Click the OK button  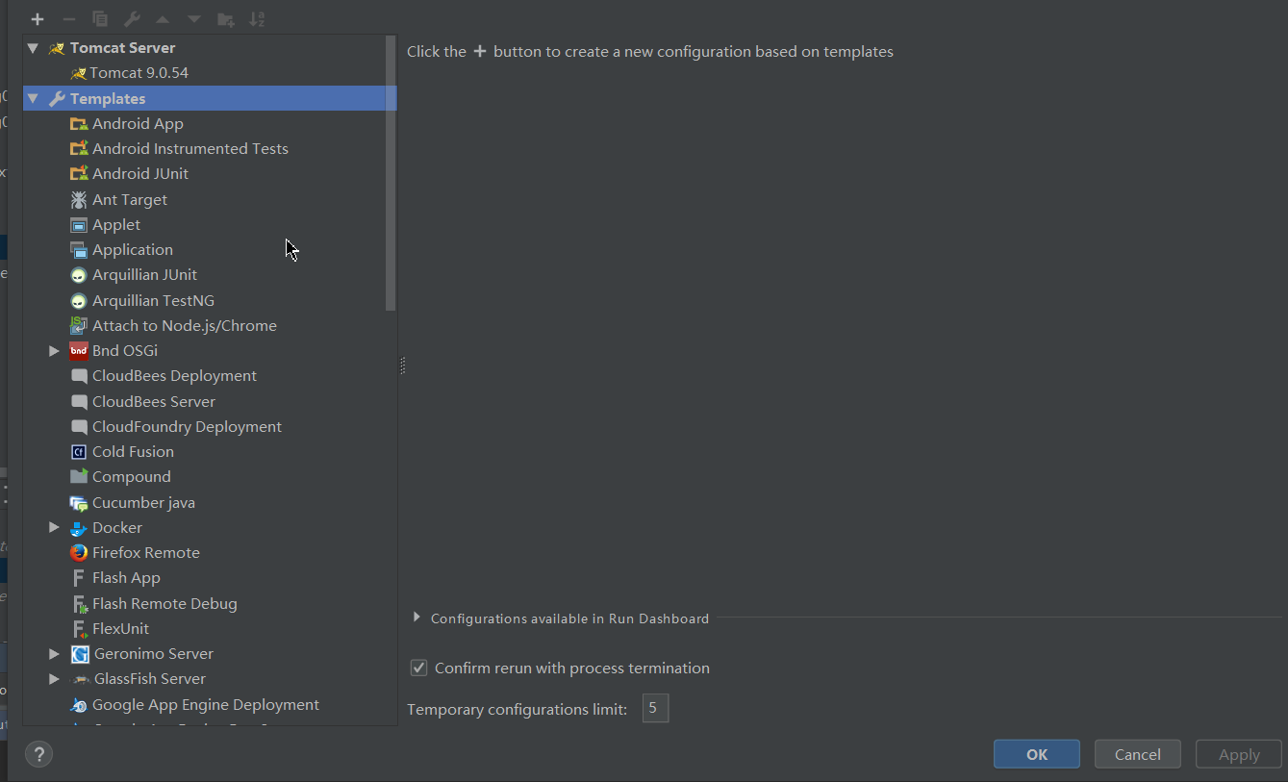tap(1037, 754)
